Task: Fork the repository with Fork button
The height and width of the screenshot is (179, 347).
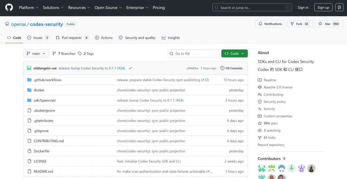Action: pos(300,24)
